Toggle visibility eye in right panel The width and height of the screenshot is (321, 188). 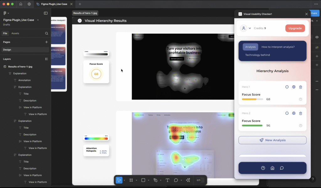pos(317,37)
